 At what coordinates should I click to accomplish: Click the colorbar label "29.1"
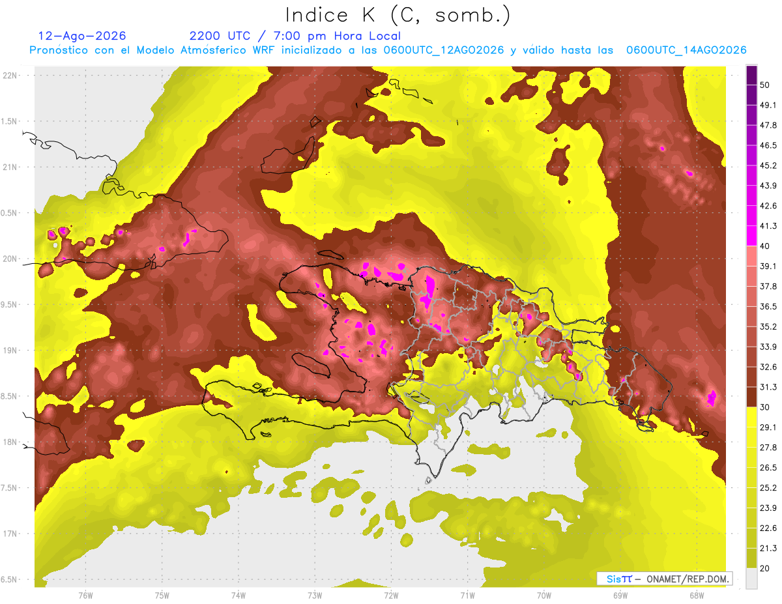point(768,427)
